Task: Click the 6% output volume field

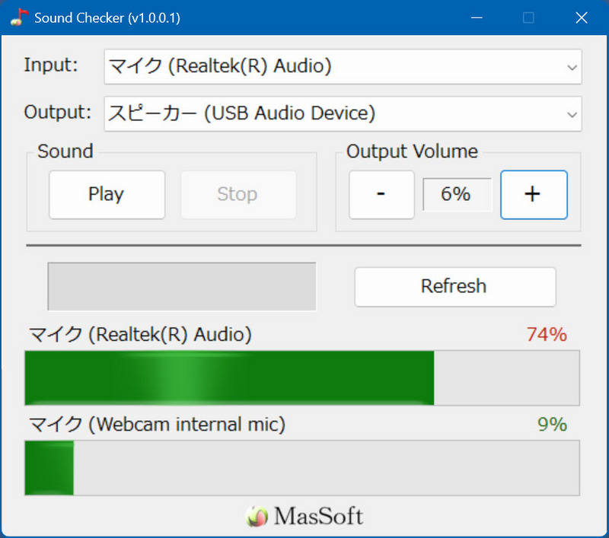Action: 456,195
